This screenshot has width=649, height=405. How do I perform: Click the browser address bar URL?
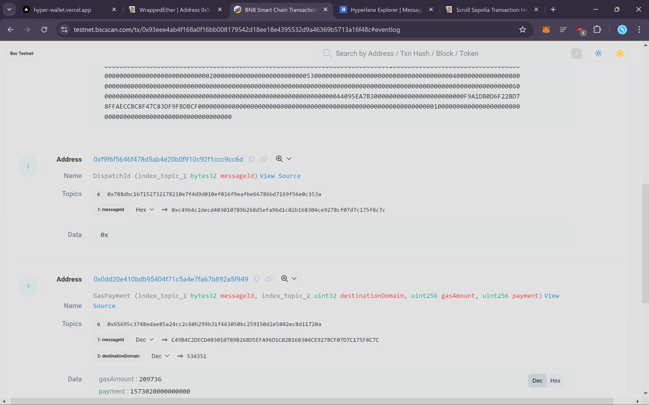pyautogui.click(x=237, y=30)
